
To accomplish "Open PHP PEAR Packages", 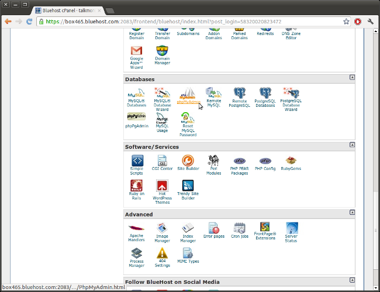I will pos(240,166).
